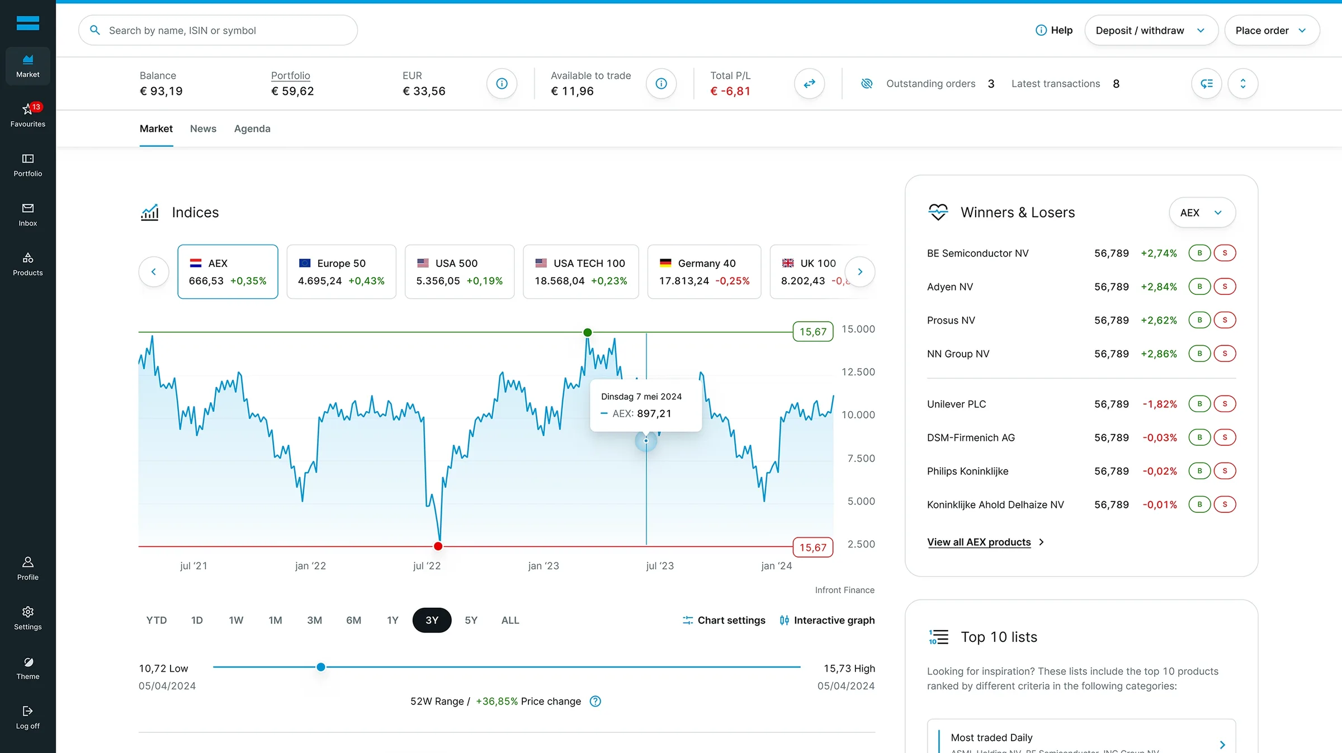Open Products in the sidebar
This screenshot has width=1342, height=753.
click(27, 264)
